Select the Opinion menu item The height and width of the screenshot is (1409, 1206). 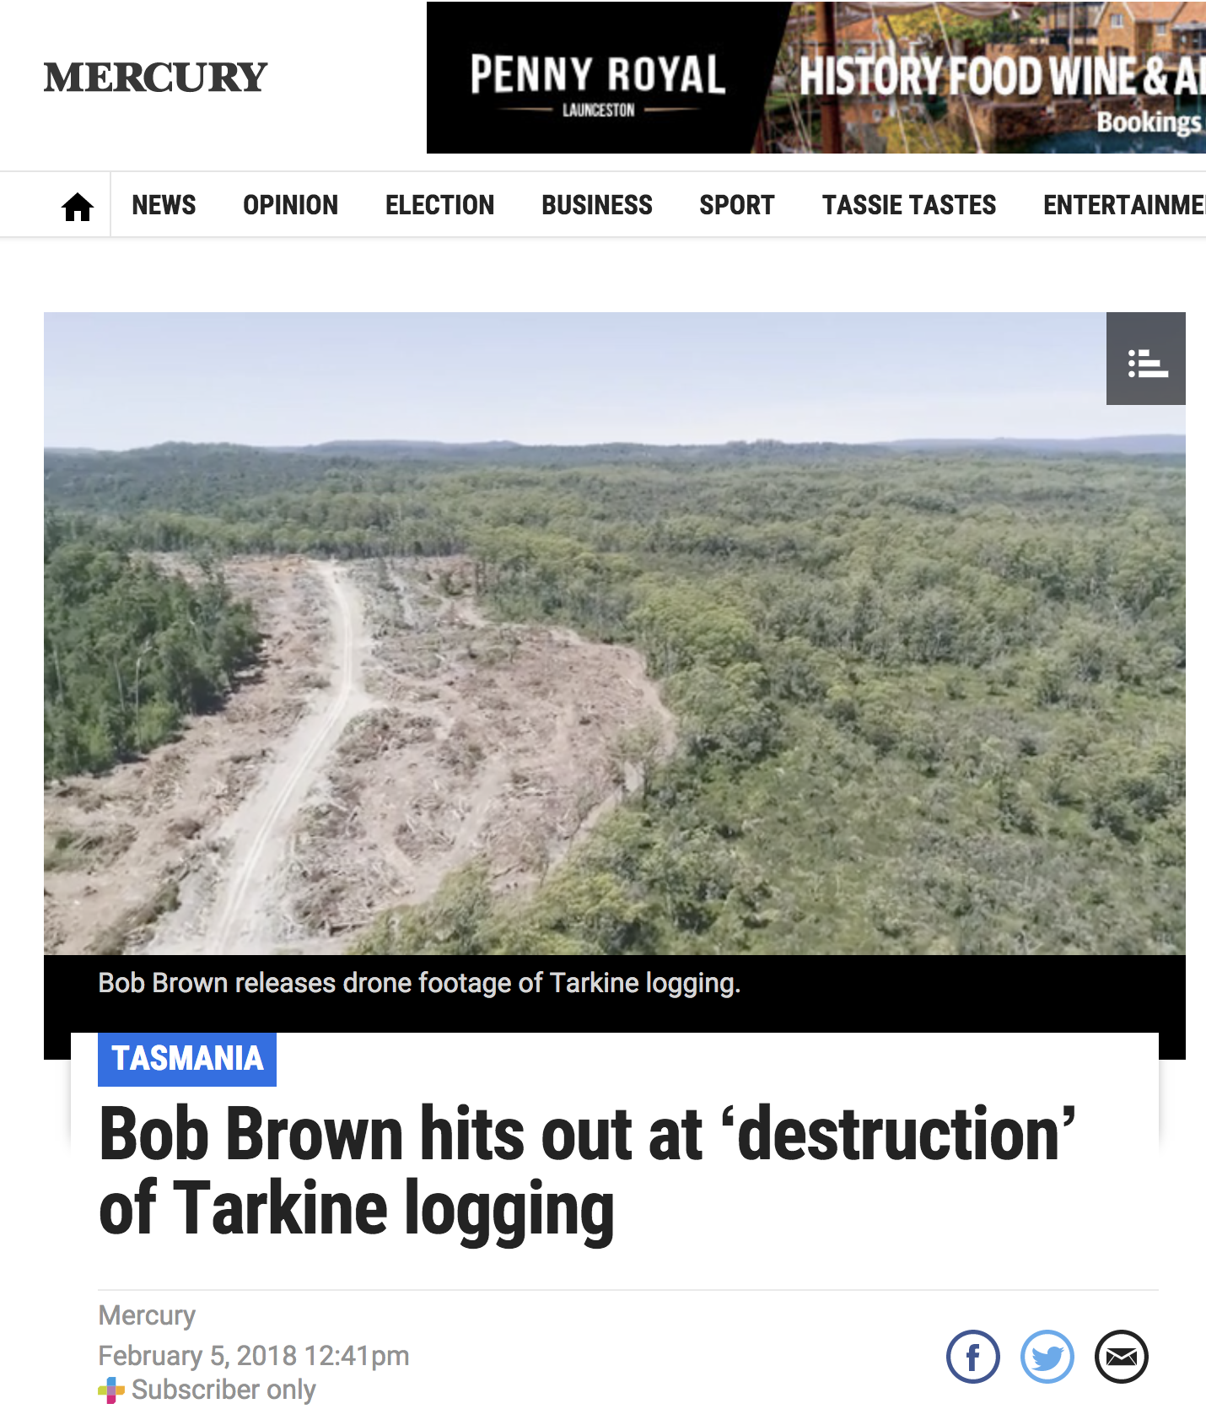(290, 205)
